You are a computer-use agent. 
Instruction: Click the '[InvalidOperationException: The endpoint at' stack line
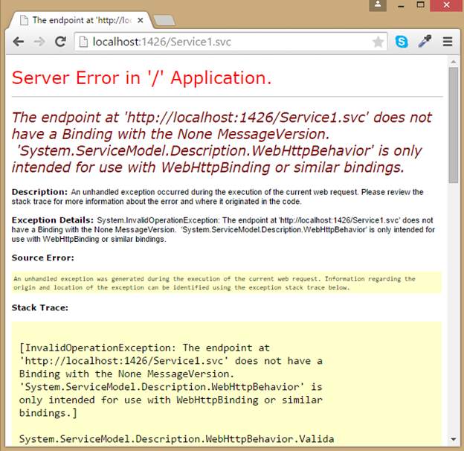[144, 348]
